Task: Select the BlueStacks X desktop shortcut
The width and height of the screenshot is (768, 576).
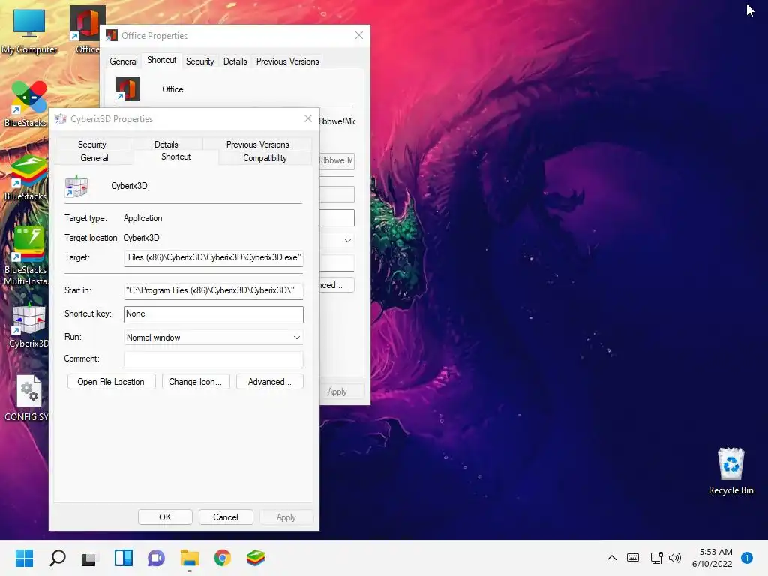Action: point(29,97)
